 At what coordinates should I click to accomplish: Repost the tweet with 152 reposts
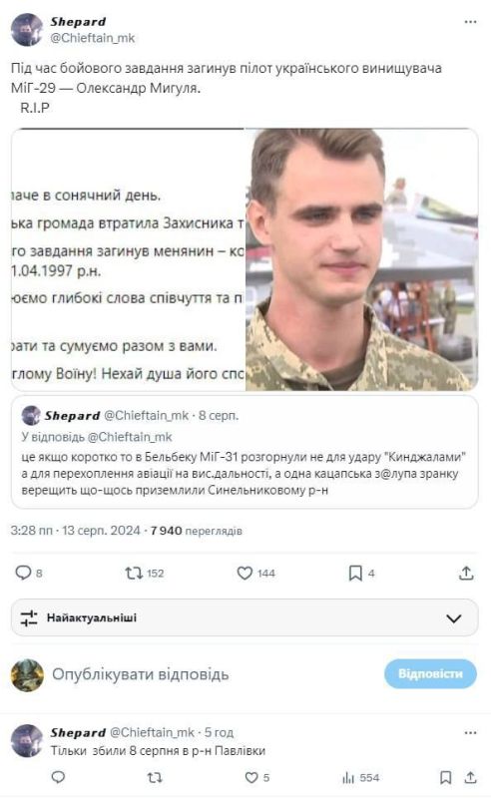pyautogui.click(x=134, y=574)
